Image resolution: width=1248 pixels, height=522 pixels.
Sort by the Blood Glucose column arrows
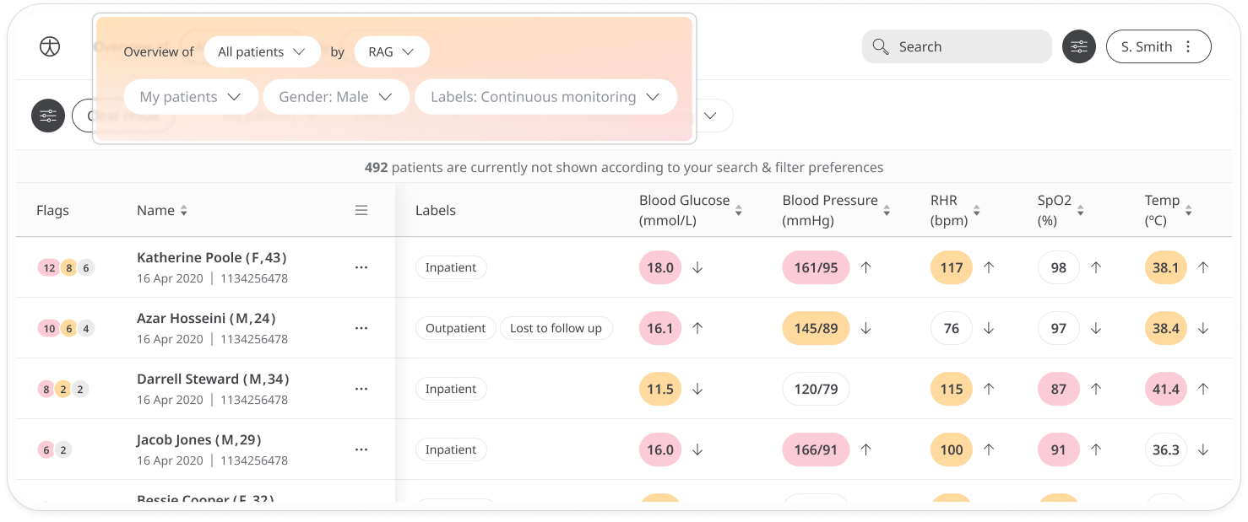pyautogui.click(x=739, y=211)
